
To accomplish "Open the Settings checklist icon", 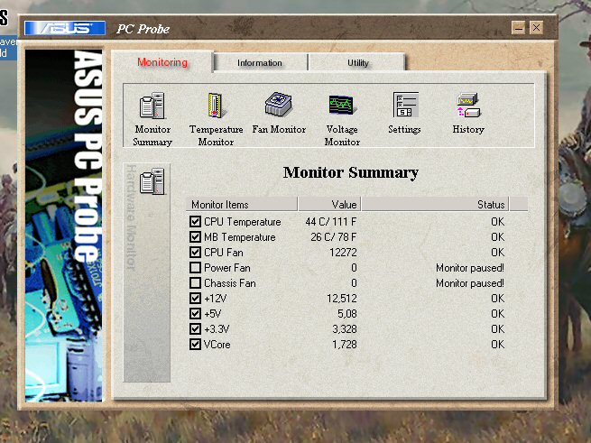I will (405, 105).
